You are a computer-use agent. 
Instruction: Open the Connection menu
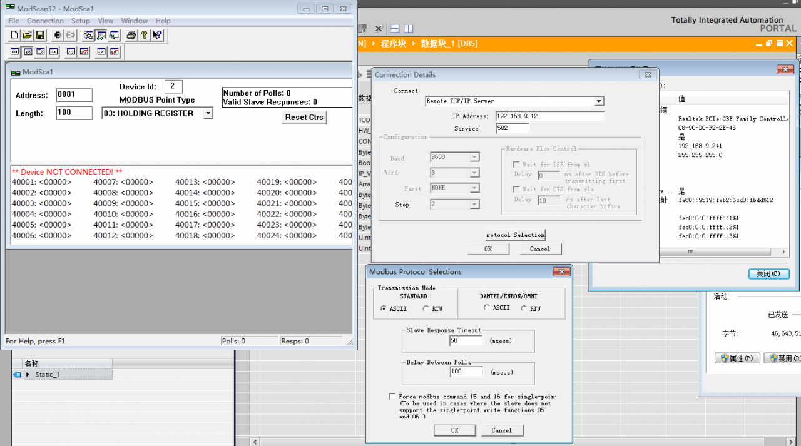(x=45, y=21)
